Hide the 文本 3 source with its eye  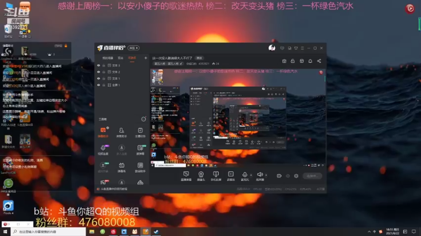(98, 65)
